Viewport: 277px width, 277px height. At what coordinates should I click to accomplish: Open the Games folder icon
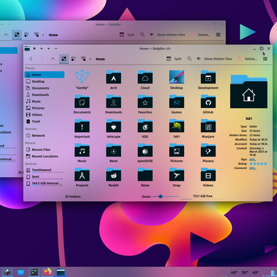pos(177,101)
